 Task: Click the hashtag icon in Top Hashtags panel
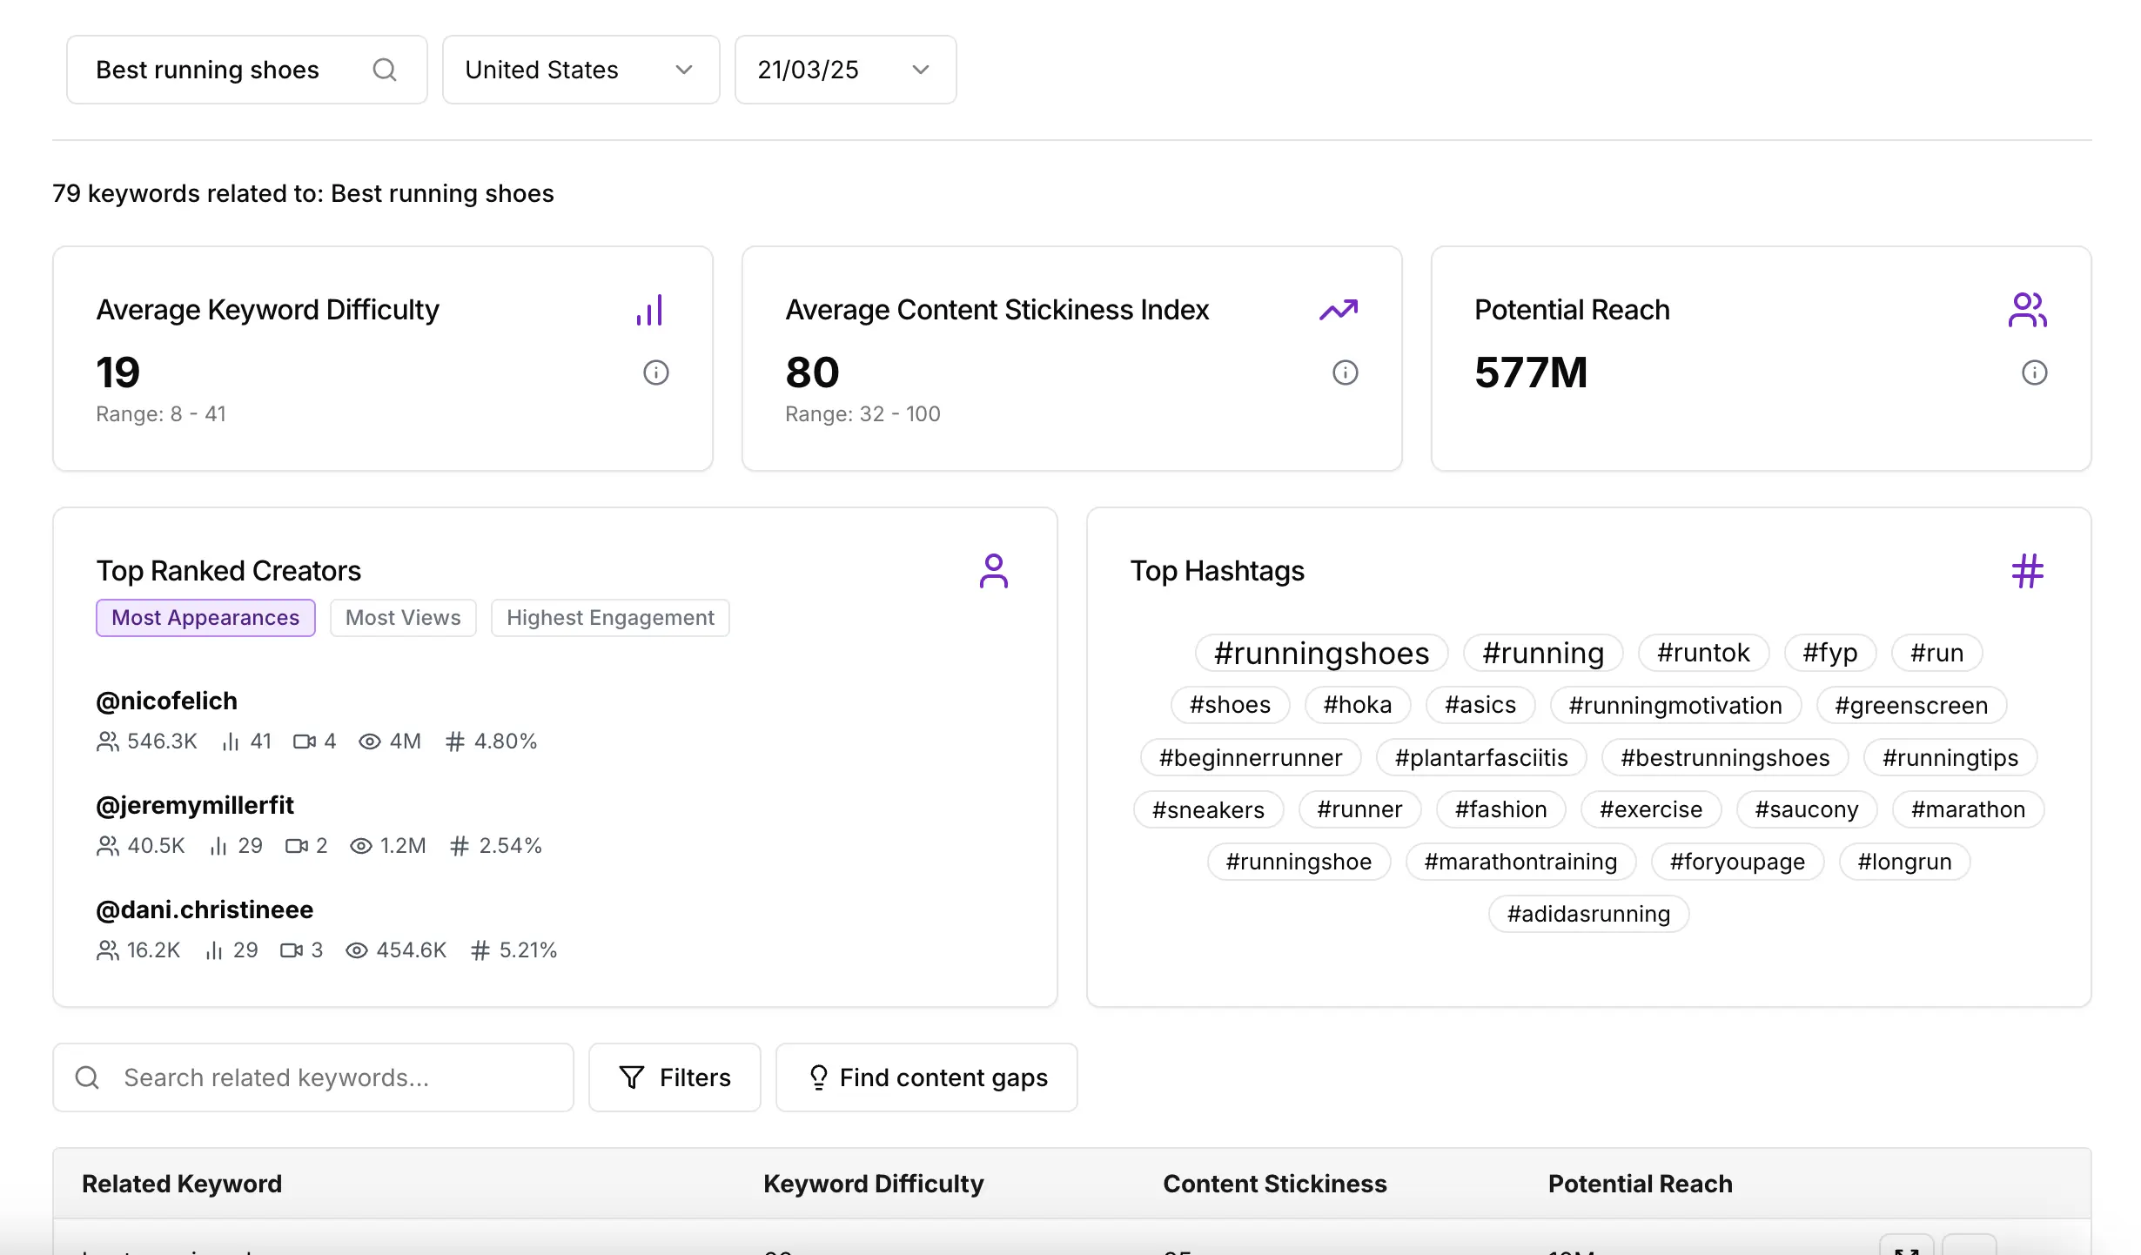point(2027,571)
